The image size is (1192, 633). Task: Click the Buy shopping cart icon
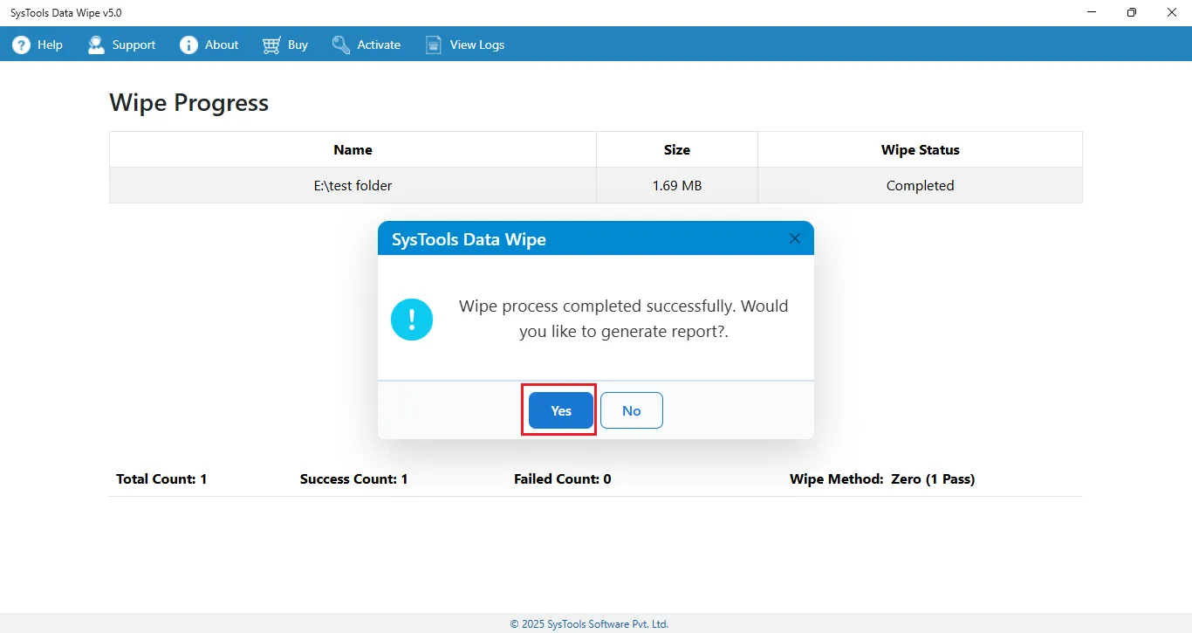tap(271, 45)
